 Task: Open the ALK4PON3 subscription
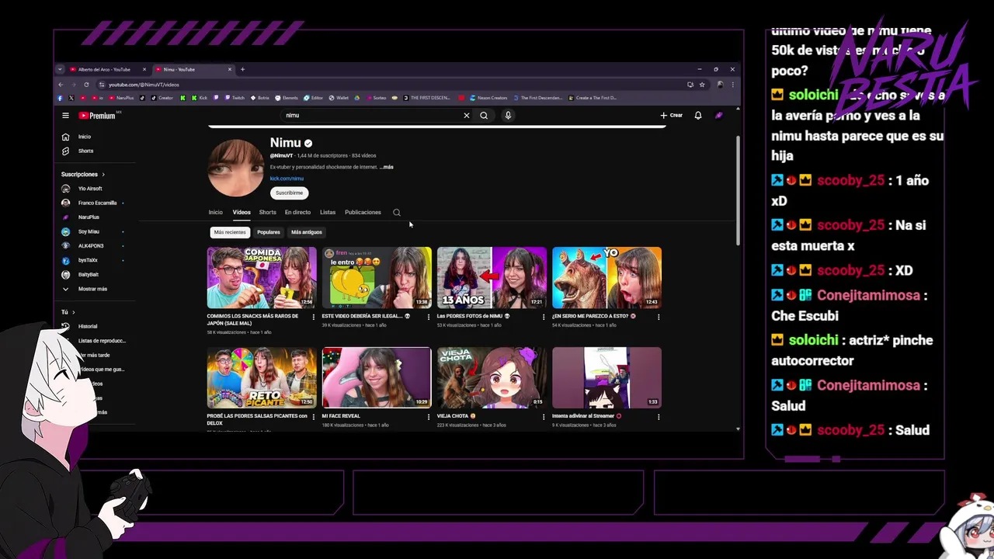click(x=91, y=246)
